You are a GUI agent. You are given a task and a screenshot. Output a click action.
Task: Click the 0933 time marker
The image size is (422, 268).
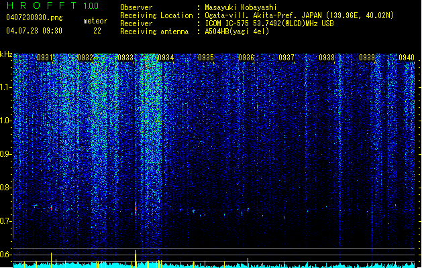point(125,58)
